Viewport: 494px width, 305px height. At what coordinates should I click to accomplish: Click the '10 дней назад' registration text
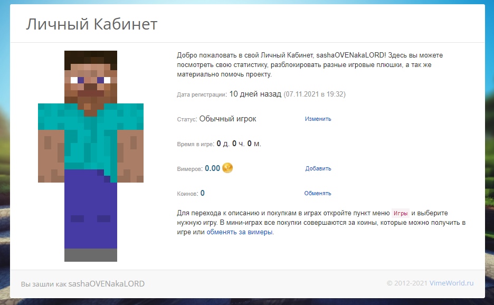[x=255, y=94]
